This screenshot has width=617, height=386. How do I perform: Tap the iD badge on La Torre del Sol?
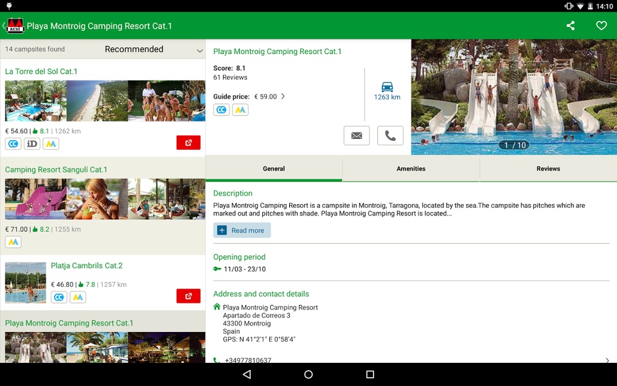[x=32, y=143]
